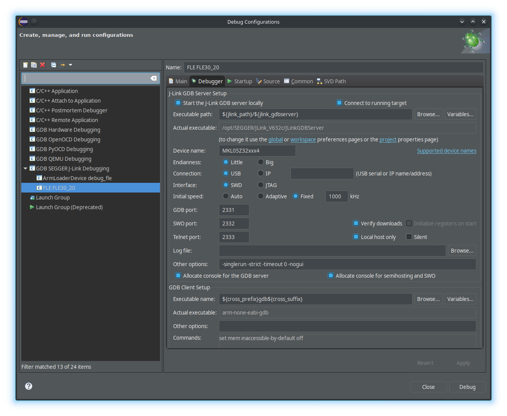Open the filter dropdown arrow in toolbar

[x=70, y=65]
